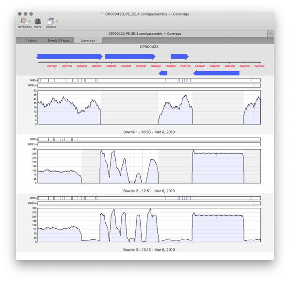This screenshot has height=281, width=290.
Task: Open the Bowtie 2 Properties tab
Action: [60, 41]
